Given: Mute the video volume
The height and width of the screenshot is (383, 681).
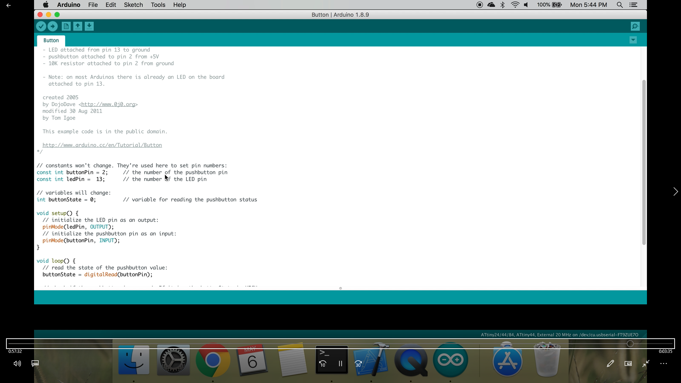Looking at the screenshot, I should [17, 363].
